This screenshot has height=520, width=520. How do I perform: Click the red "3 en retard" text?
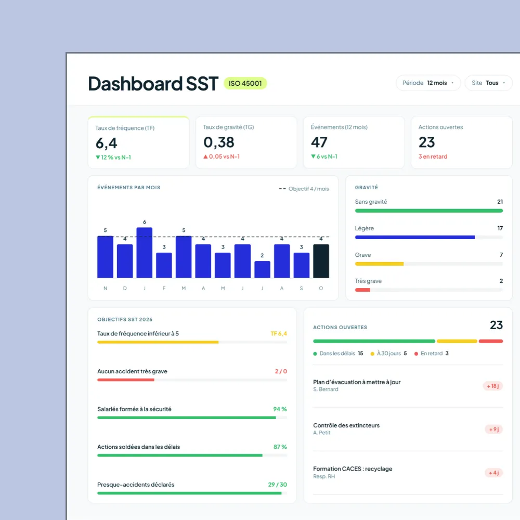433,157
